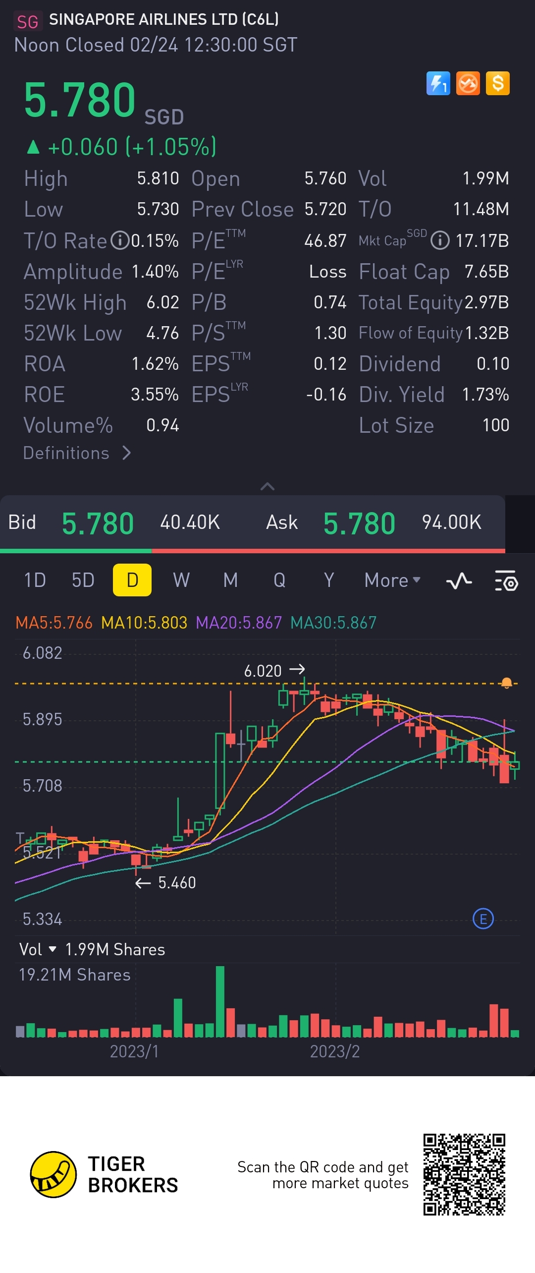Tap the EPS LYR value -0.16
Image resolution: width=535 pixels, height=1273 pixels.
[x=326, y=395]
